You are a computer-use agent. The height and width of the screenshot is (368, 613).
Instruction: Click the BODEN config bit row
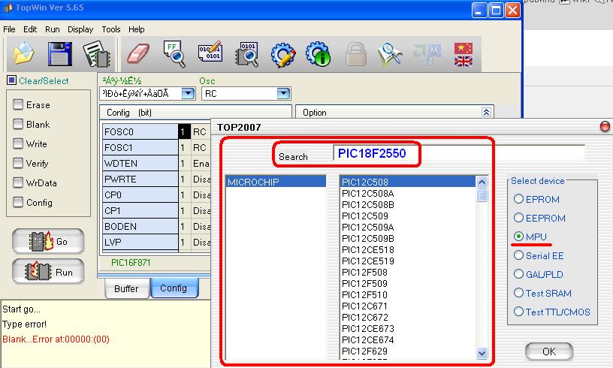[x=156, y=227]
